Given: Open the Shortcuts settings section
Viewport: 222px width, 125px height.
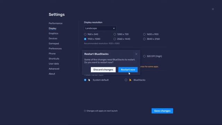Looking at the screenshot, I should [x=54, y=59].
